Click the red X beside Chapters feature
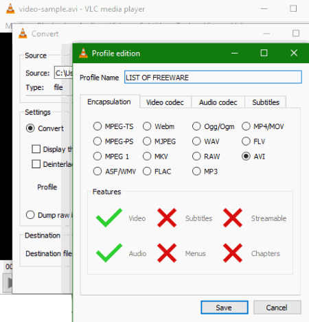This screenshot has width=309, height=322. [x=233, y=253]
